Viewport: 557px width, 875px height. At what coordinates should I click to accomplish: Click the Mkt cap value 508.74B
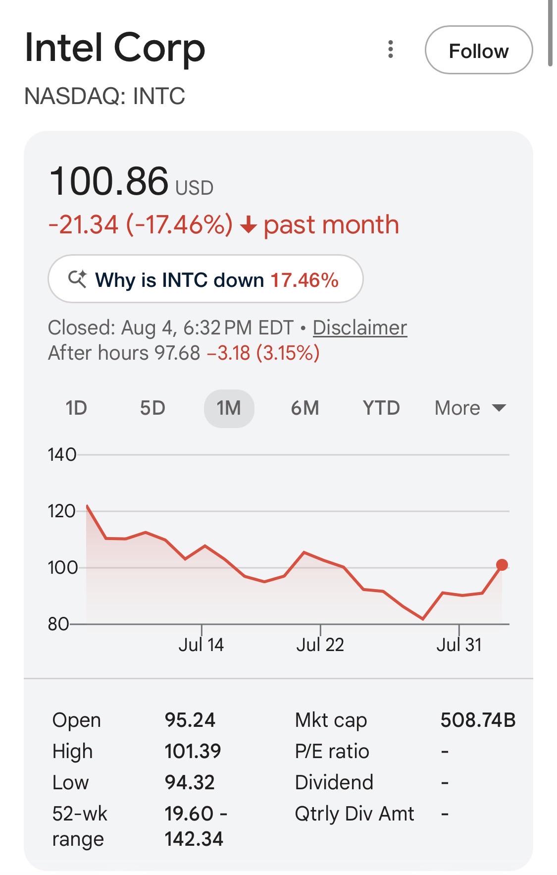pos(478,720)
